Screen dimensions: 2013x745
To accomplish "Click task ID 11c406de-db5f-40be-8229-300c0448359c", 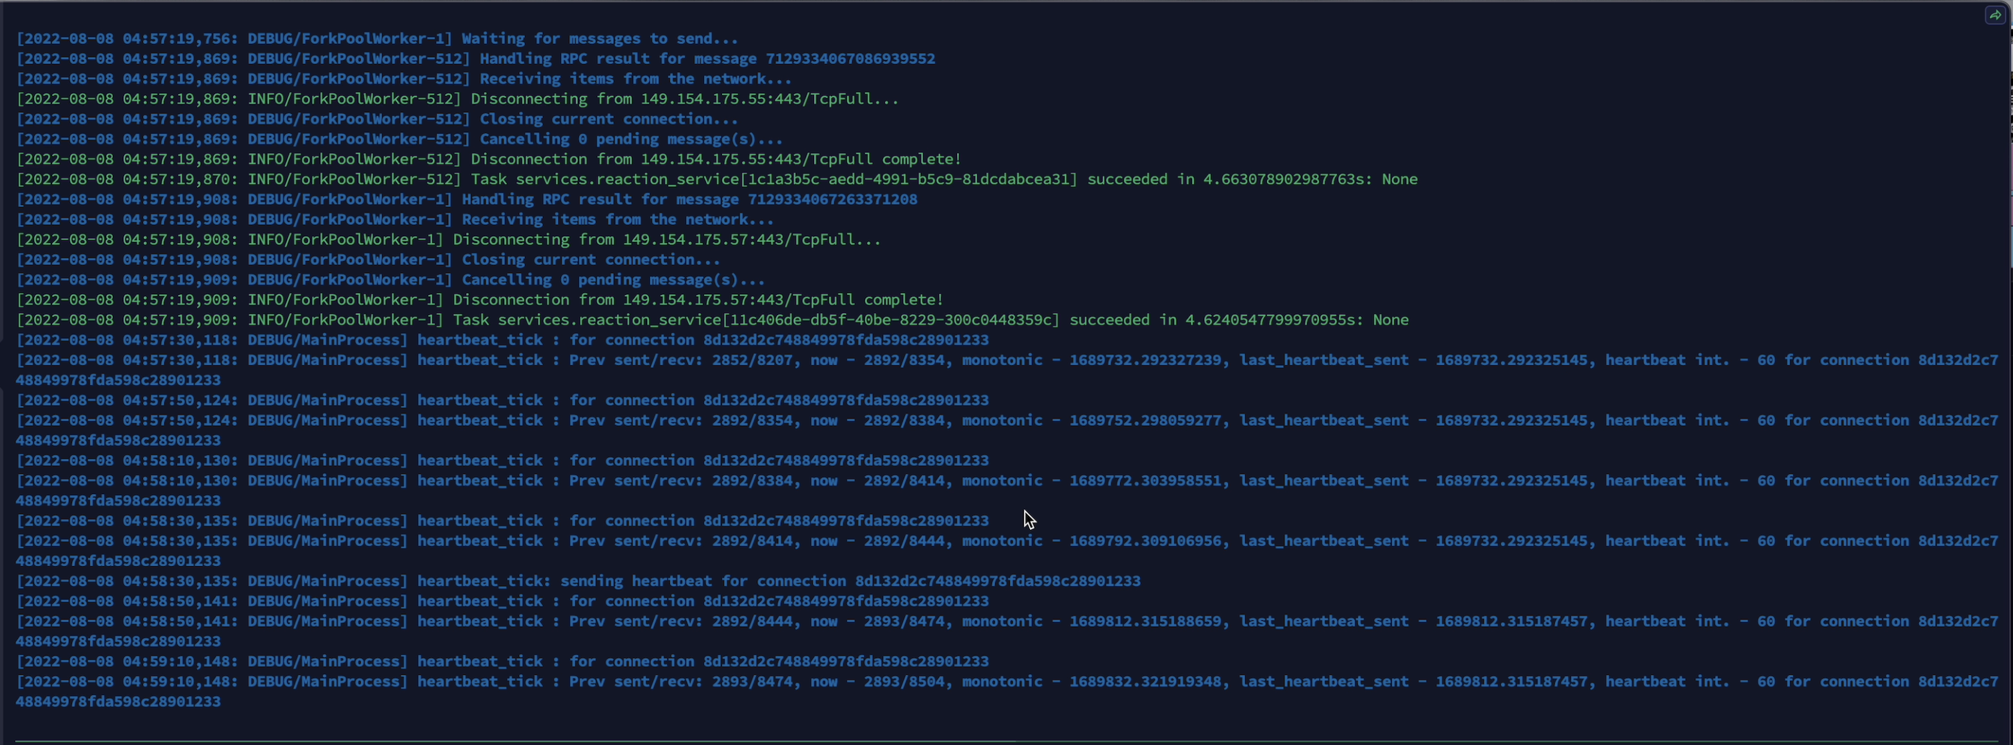I will [x=890, y=320].
